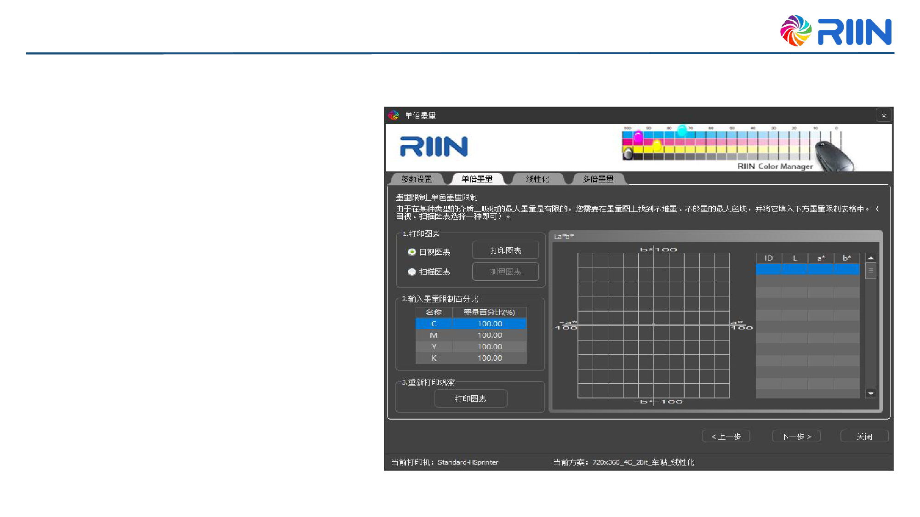Click the color chart strip in banner
Screen dimensions: 920x517
717,145
